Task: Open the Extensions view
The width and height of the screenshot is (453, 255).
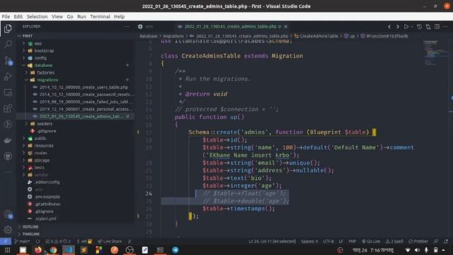Action: click(x=8, y=108)
